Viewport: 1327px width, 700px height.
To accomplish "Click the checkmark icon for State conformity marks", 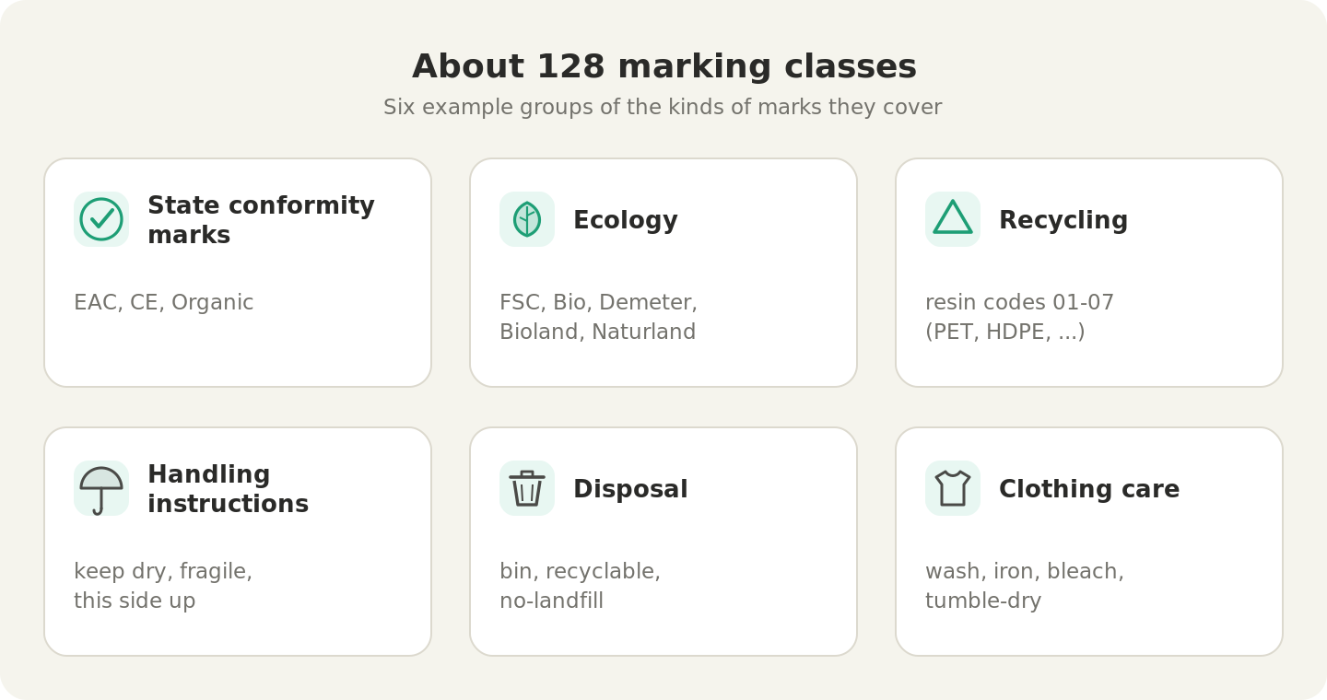I will [x=101, y=219].
